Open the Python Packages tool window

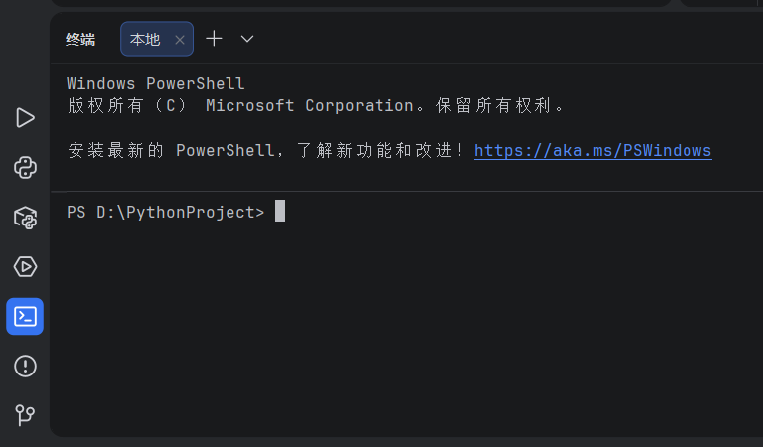25,217
